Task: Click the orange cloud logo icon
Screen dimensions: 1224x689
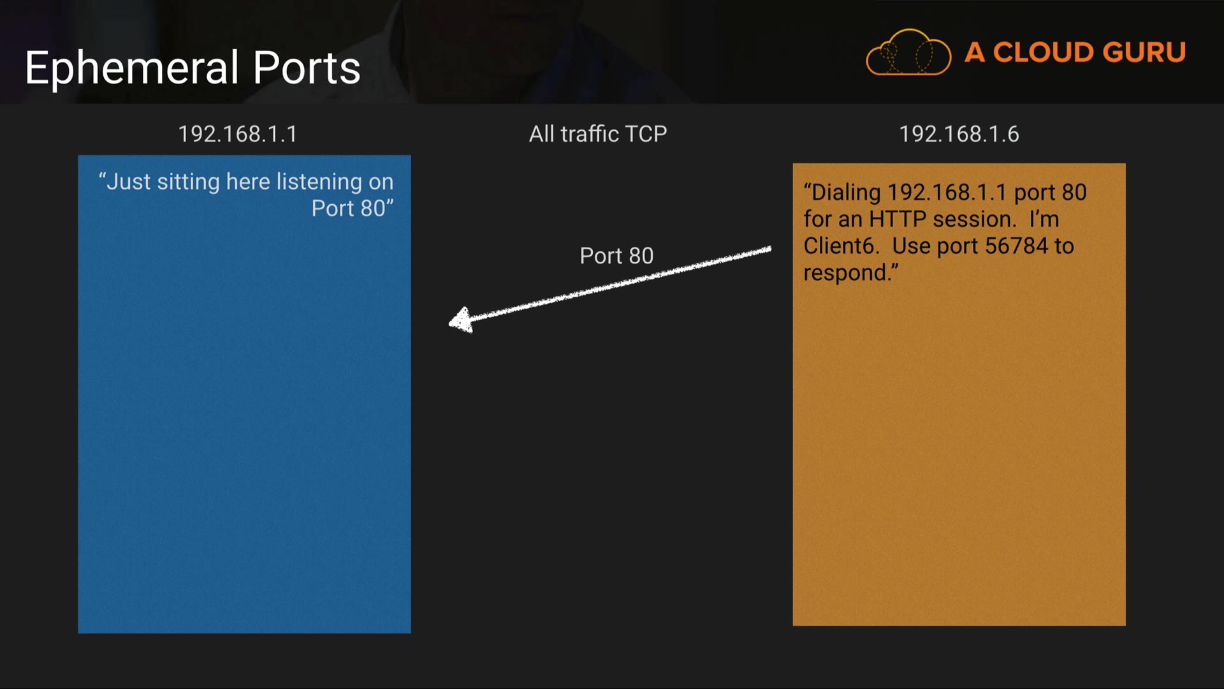Action: click(908, 53)
